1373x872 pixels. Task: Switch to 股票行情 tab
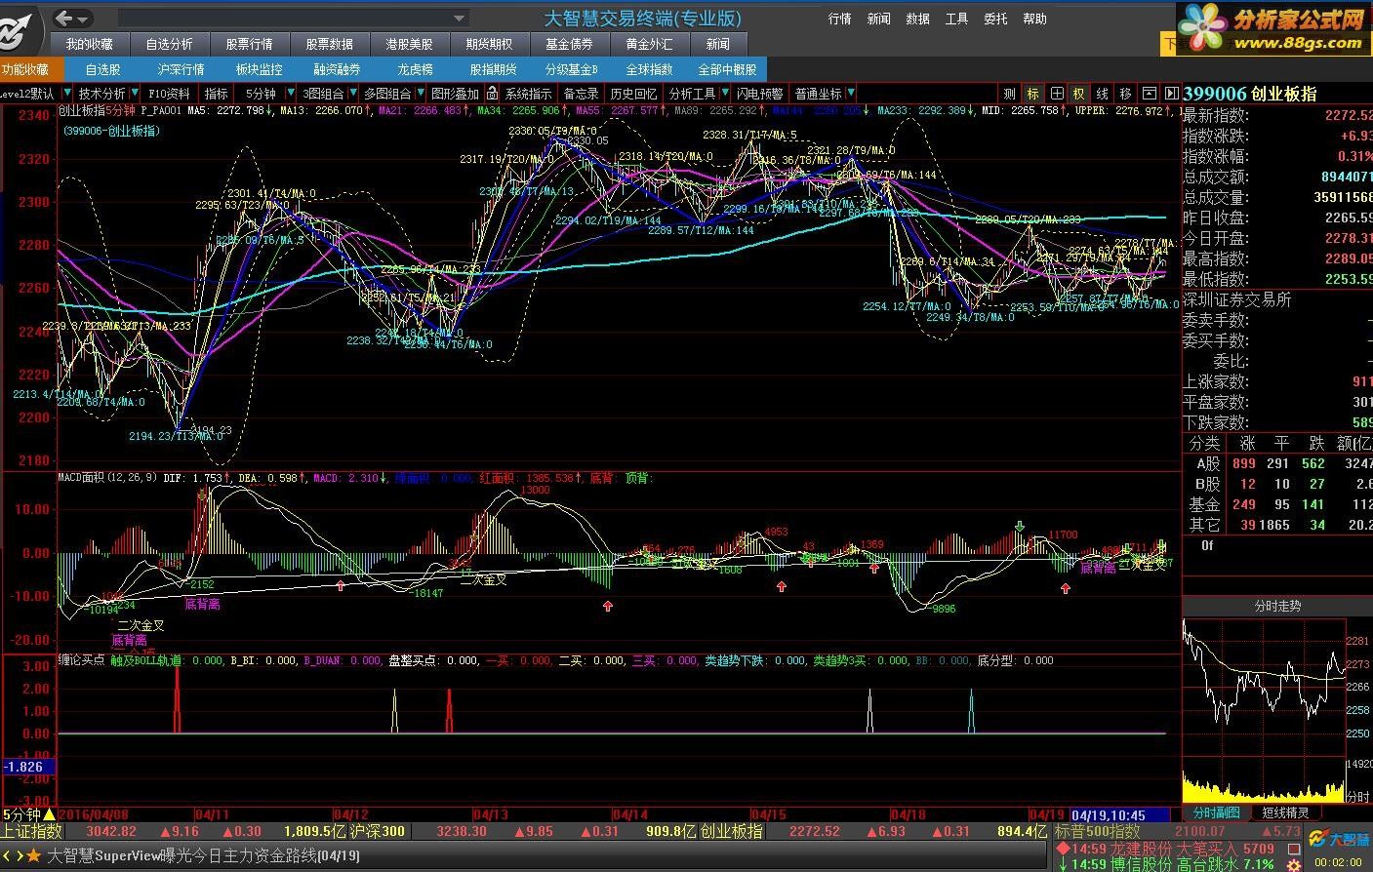tap(250, 44)
